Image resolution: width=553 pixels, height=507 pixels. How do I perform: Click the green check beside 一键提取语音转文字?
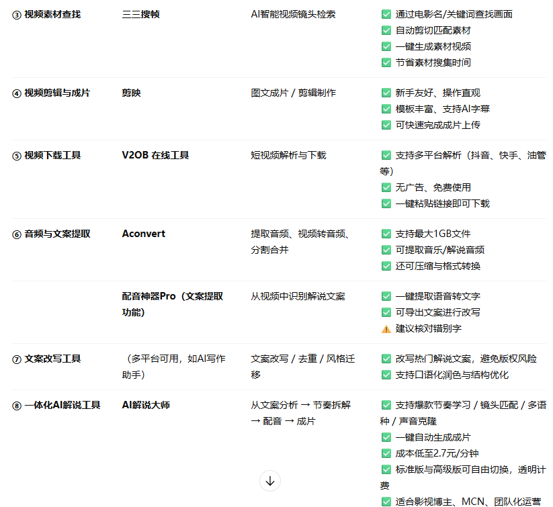386,296
